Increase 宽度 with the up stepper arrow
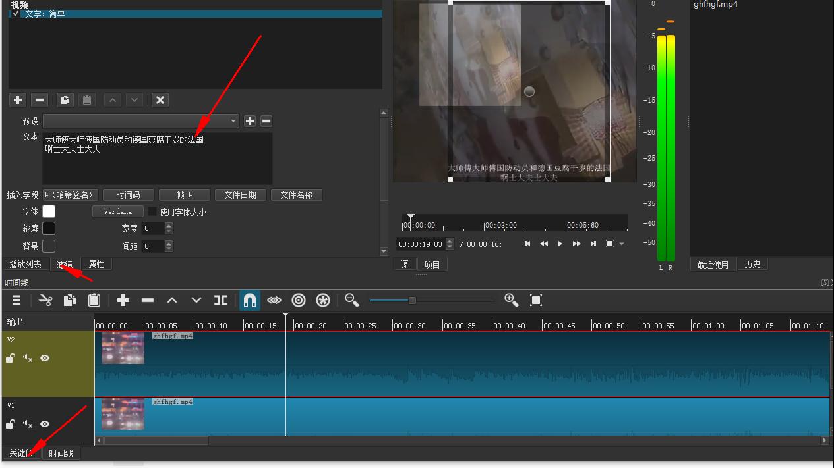Screen dimensions: 834x468 (169, 224)
